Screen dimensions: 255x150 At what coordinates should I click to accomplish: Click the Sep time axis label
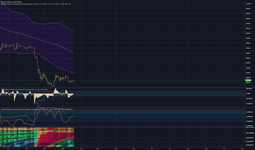click(206, 149)
